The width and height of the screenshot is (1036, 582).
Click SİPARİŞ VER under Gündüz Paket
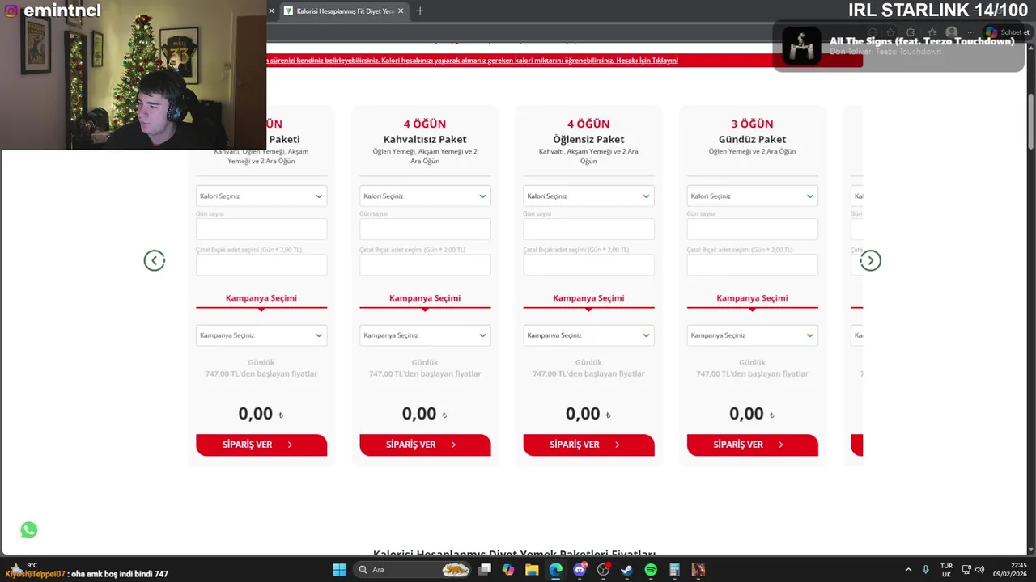tap(752, 445)
